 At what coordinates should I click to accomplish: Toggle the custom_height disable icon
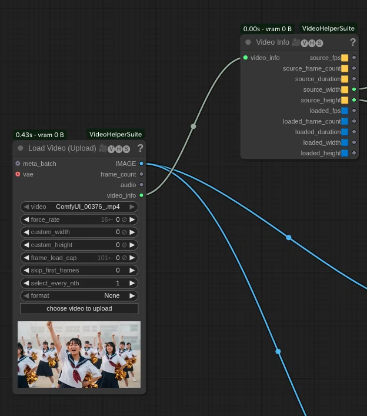[x=124, y=245]
